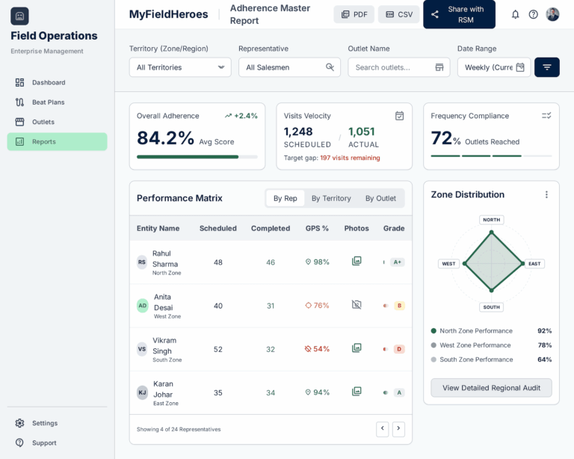Open Rahul Sharma's photos gallery icon
Viewport: 574px width, 459px height.
(357, 261)
